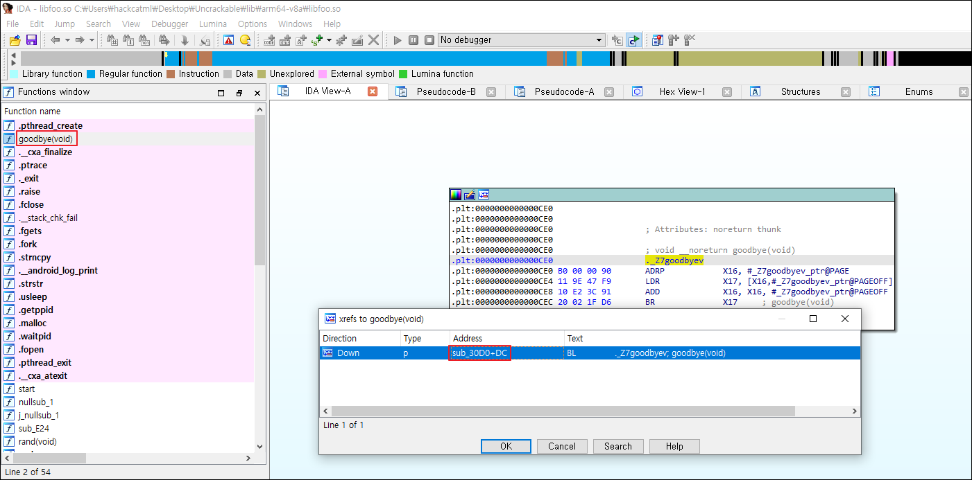Viewport: 972px width, 480px height.
Task: Open the back-history dropdown arrow
Action: point(67,40)
